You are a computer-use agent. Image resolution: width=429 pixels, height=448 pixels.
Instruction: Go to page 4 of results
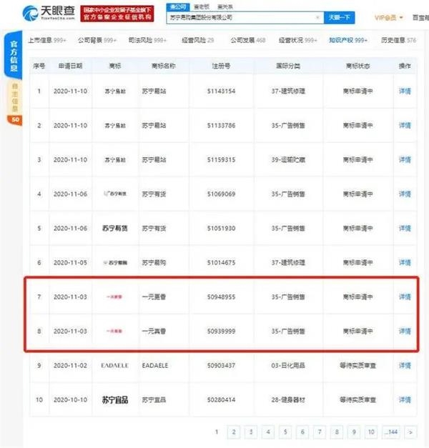(268, 432)
